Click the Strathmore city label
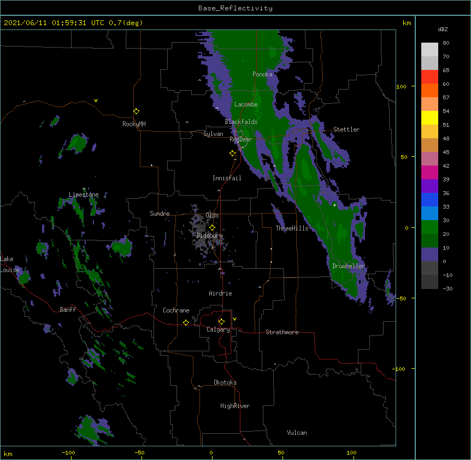The height and width of the screenshot is (460, 471). [282, 332]
